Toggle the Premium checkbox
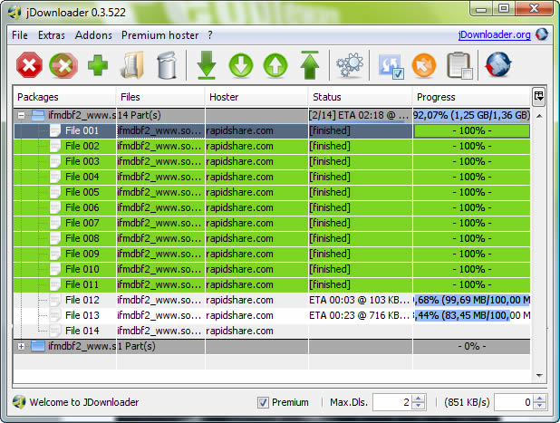The image size is (560, 423). click(x=264, y=402)
